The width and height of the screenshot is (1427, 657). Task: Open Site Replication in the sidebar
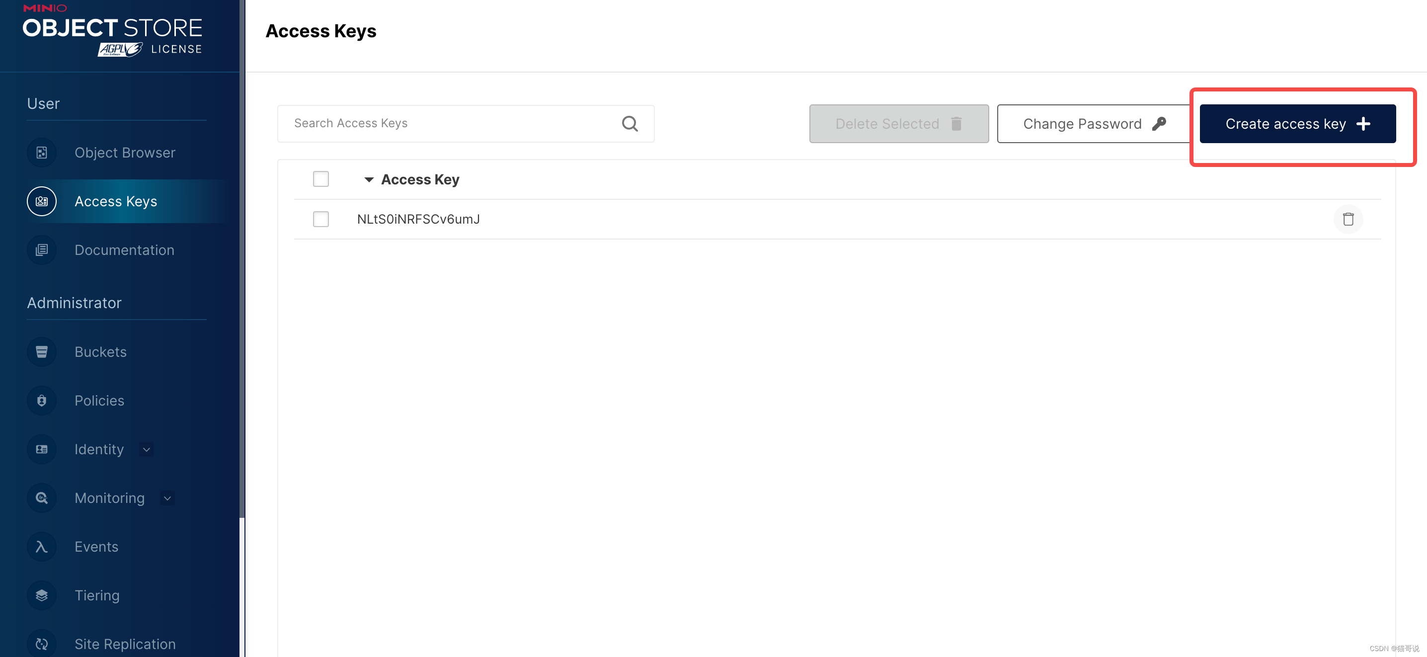[125, 644]
